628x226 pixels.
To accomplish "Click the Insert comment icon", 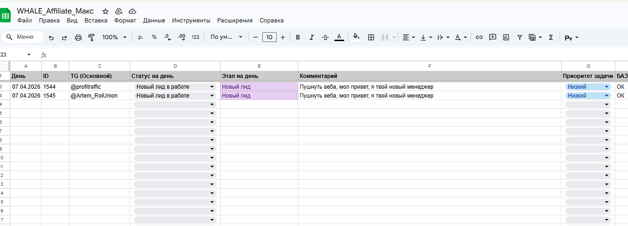I will 493,37.
